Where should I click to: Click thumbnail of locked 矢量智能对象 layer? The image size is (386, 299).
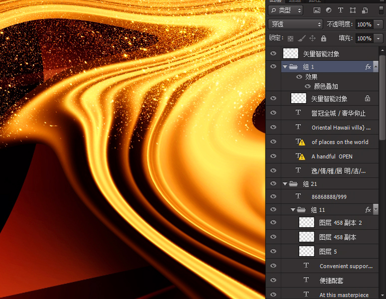pyautogui.click(x=299, y=98)
